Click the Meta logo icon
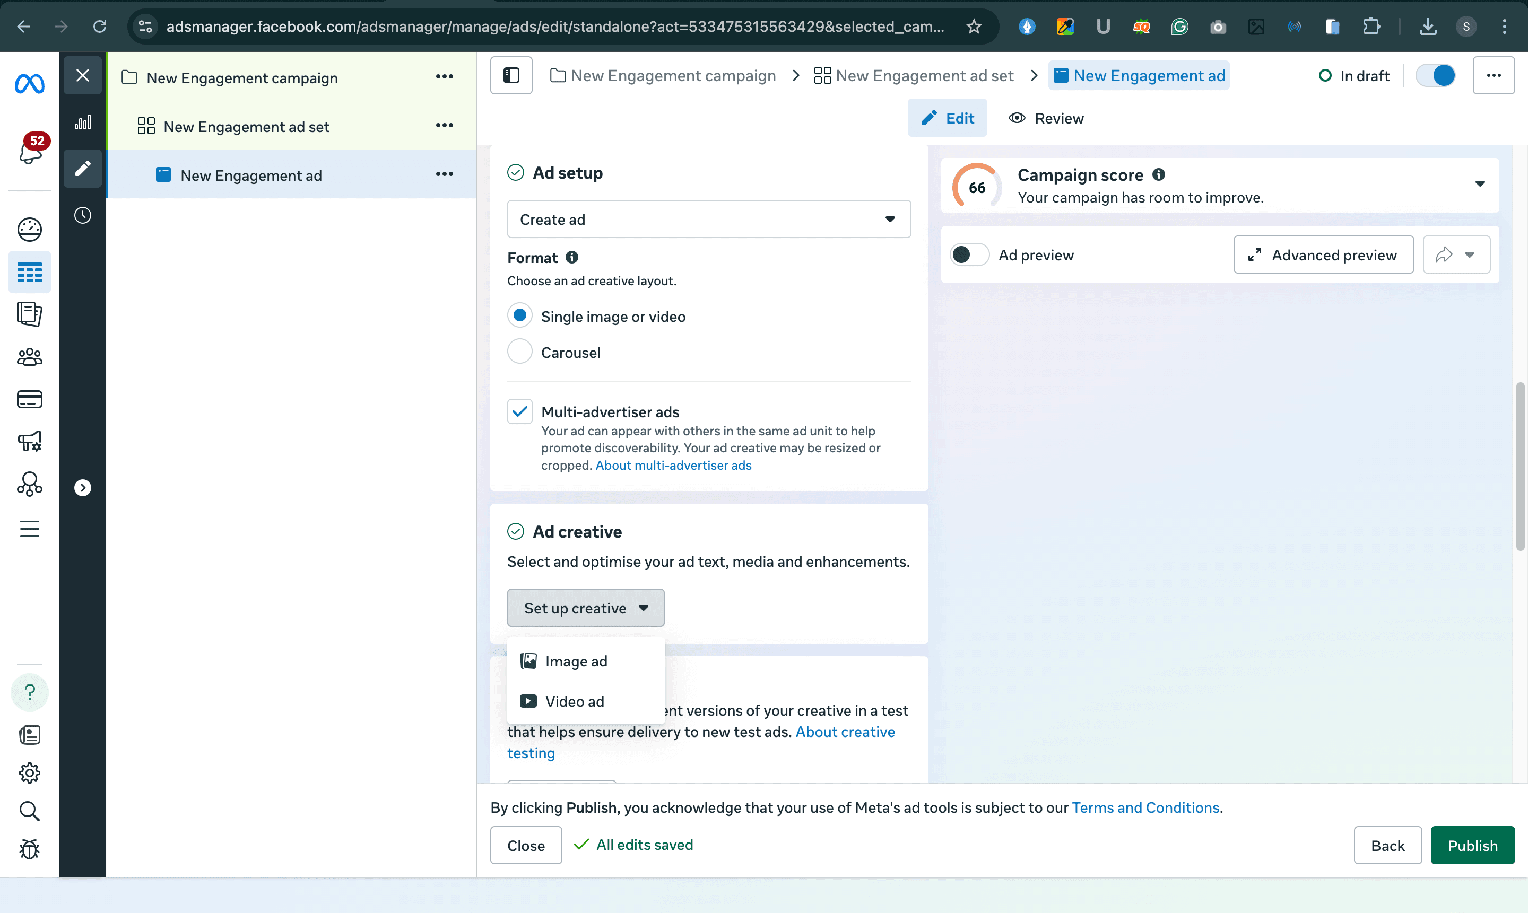The width and height of the screenshot is (1528, 913). pos(30,83)
